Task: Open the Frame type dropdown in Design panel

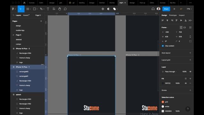Action: [x=165, y=27]
